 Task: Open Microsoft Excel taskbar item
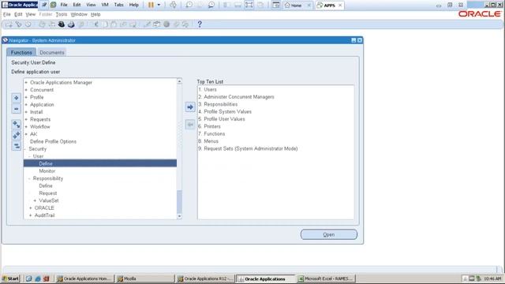point(325,278)
